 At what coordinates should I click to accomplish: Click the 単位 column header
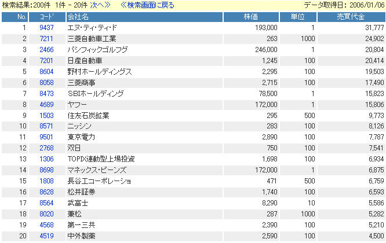coord(298,17)
